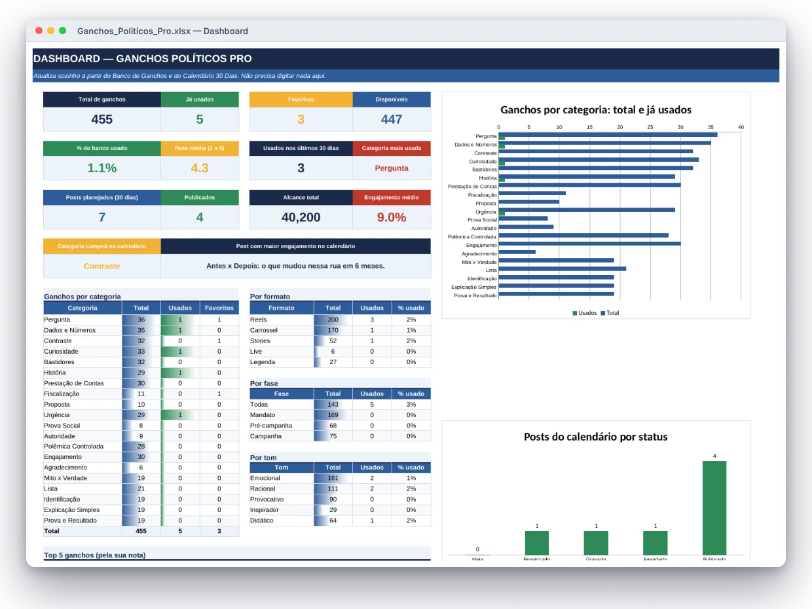Select the Reels row in Por formato
Screen dimensions: 812x609
[x=340, y=320]
